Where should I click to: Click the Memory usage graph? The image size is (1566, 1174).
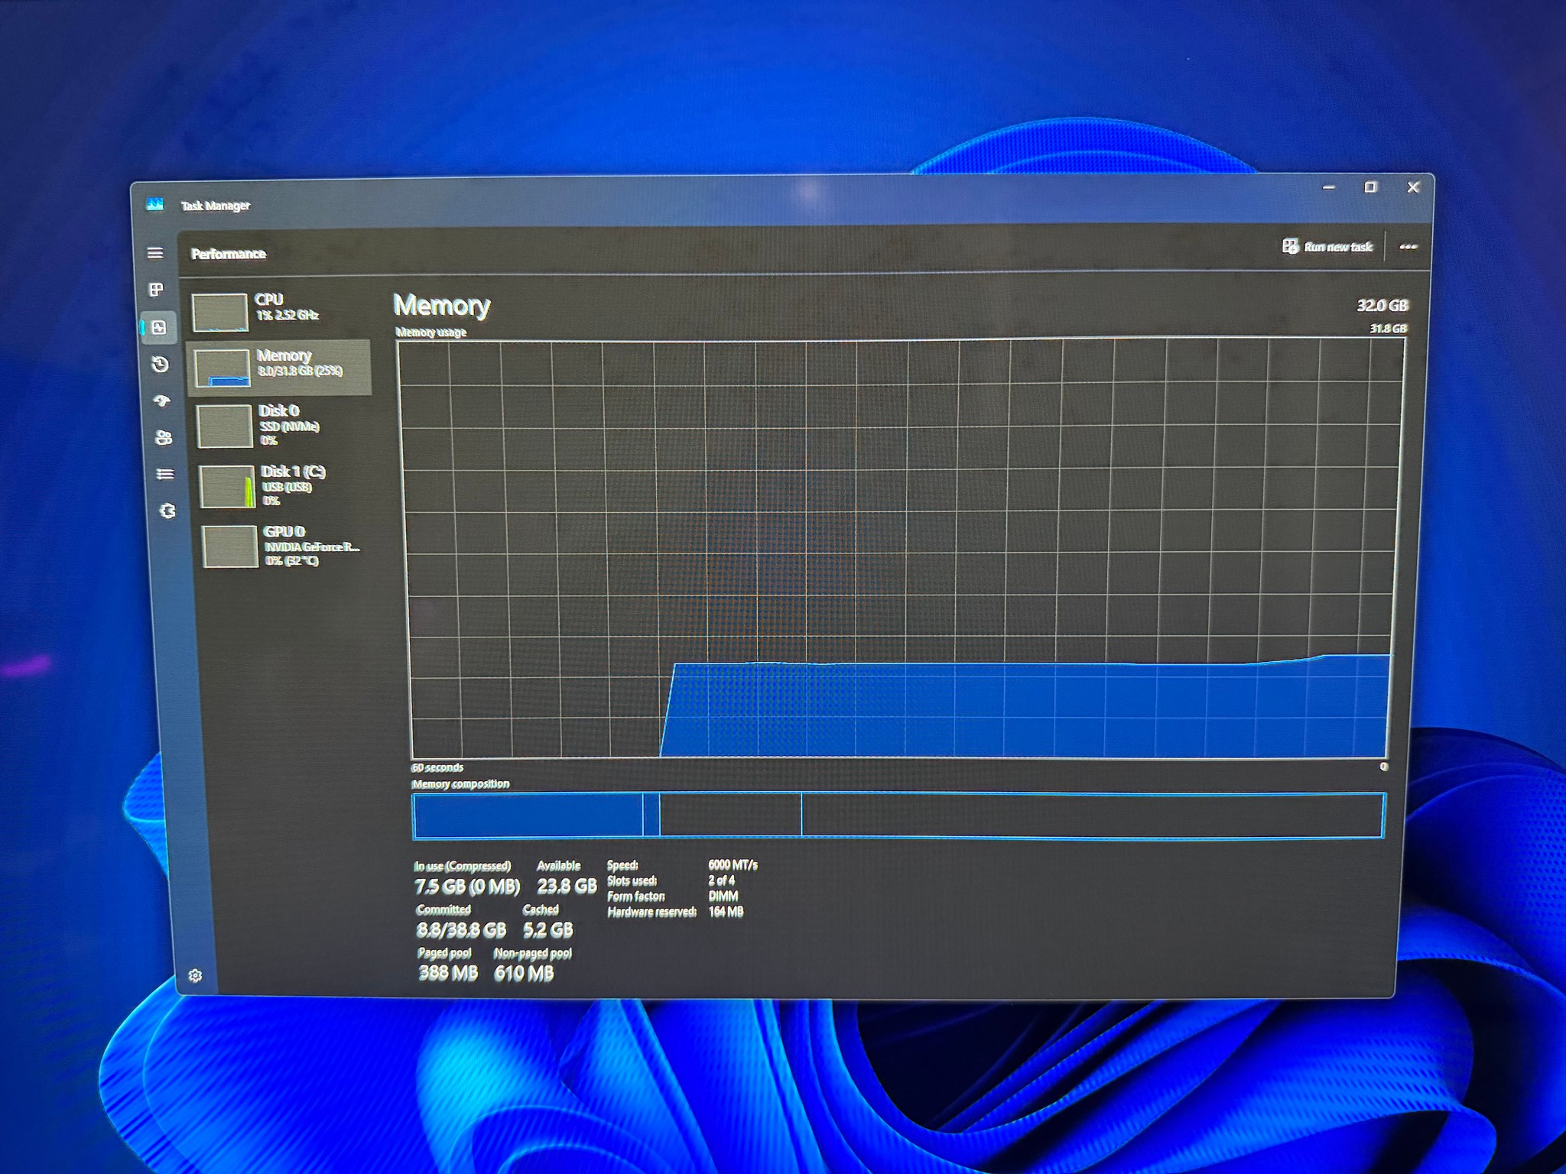click(900, 549)
